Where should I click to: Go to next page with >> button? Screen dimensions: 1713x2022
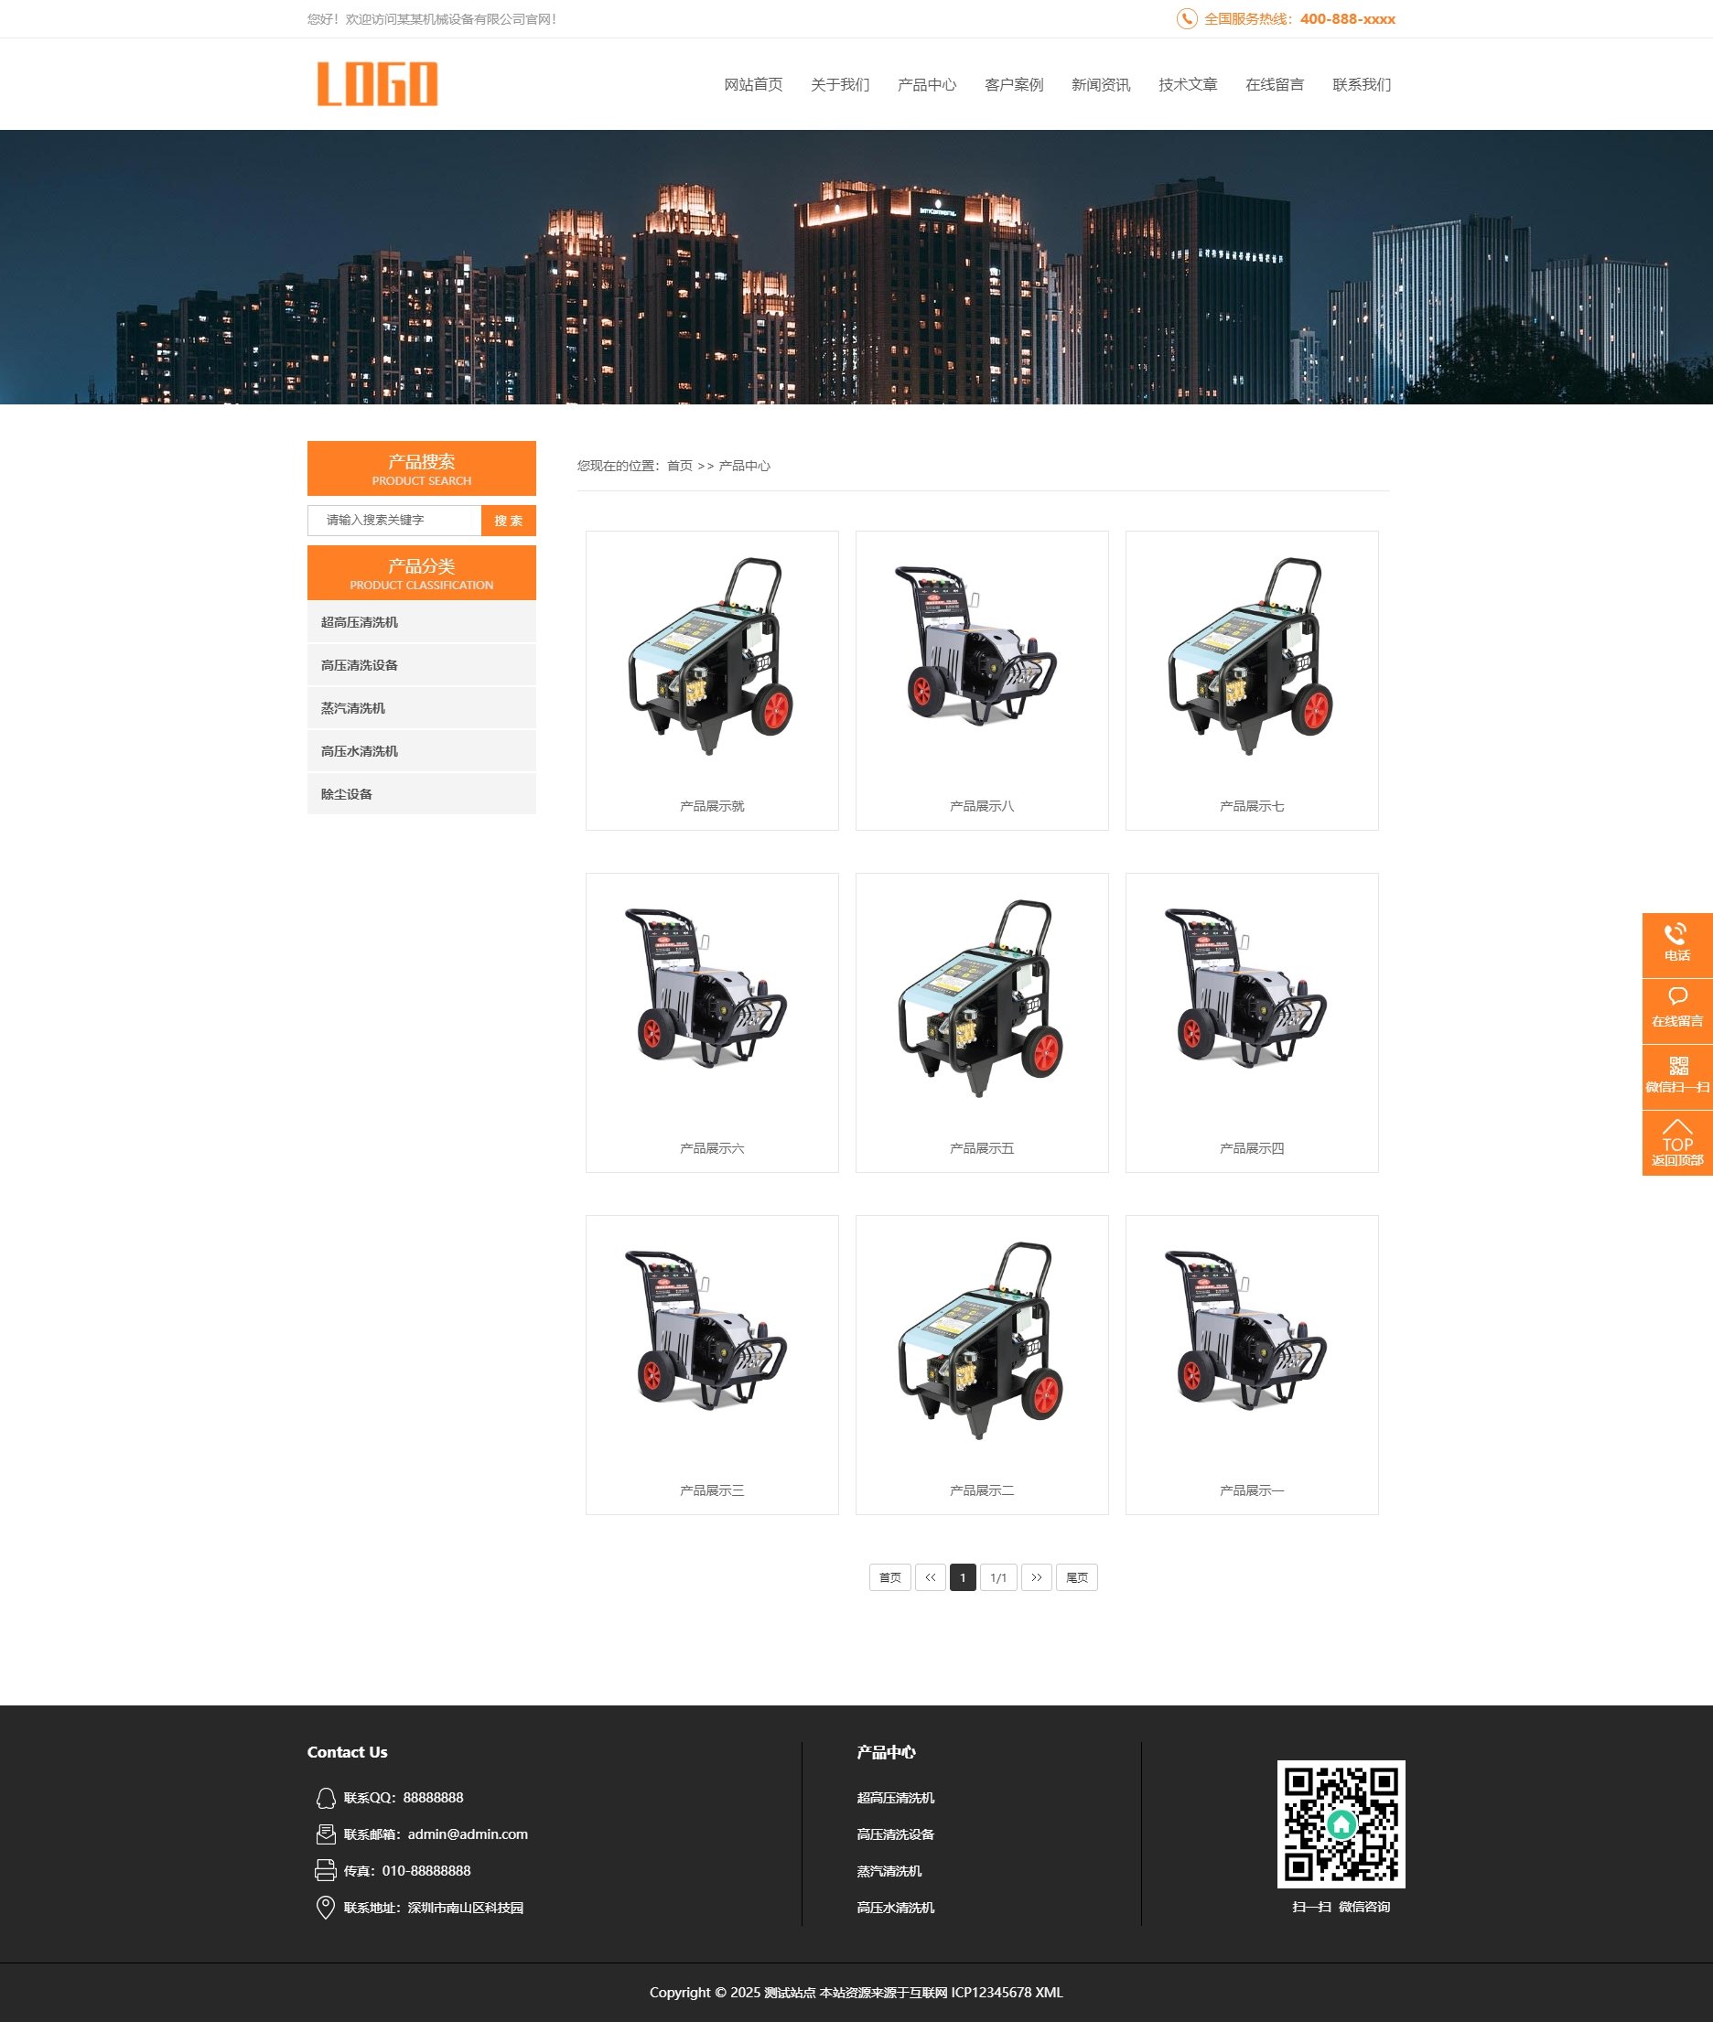[1035, 1577]
